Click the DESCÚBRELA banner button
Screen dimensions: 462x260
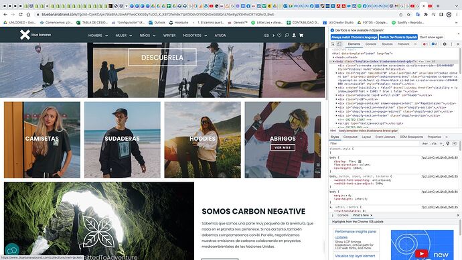pyautogui.click(x=162, y=58)
